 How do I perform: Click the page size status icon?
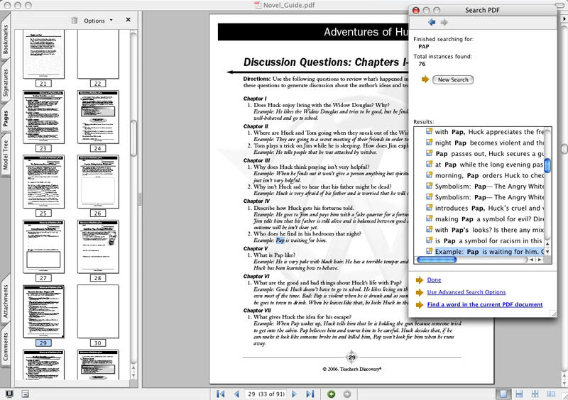(x=25, y=394)
